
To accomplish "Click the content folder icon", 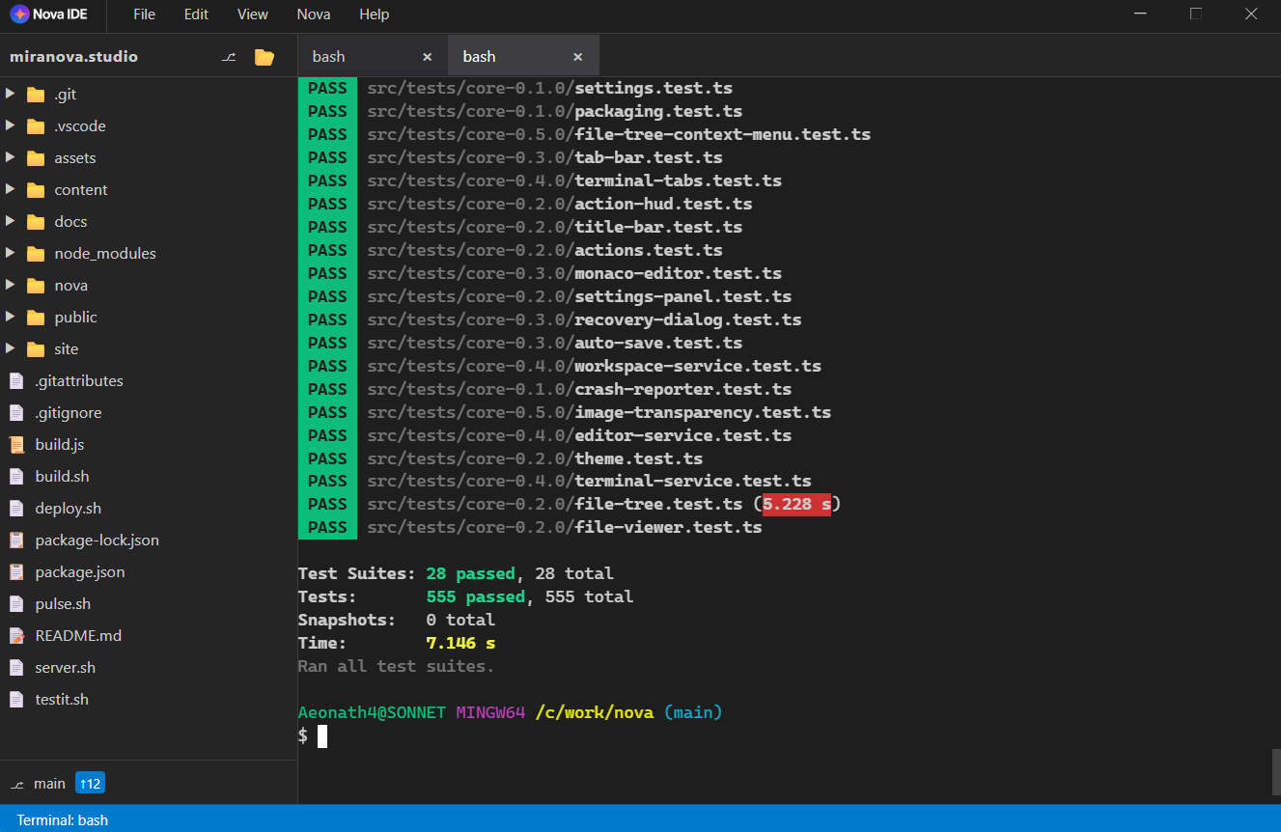I will [35, 189].
